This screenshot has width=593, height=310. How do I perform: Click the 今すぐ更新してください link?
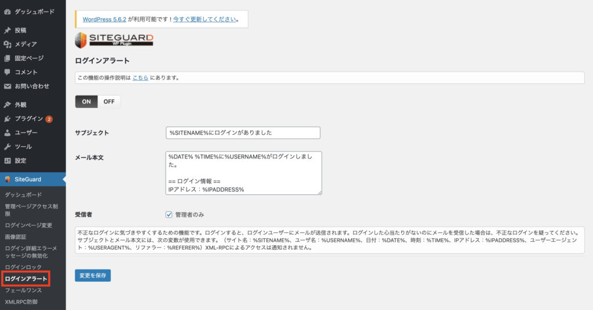204,19
